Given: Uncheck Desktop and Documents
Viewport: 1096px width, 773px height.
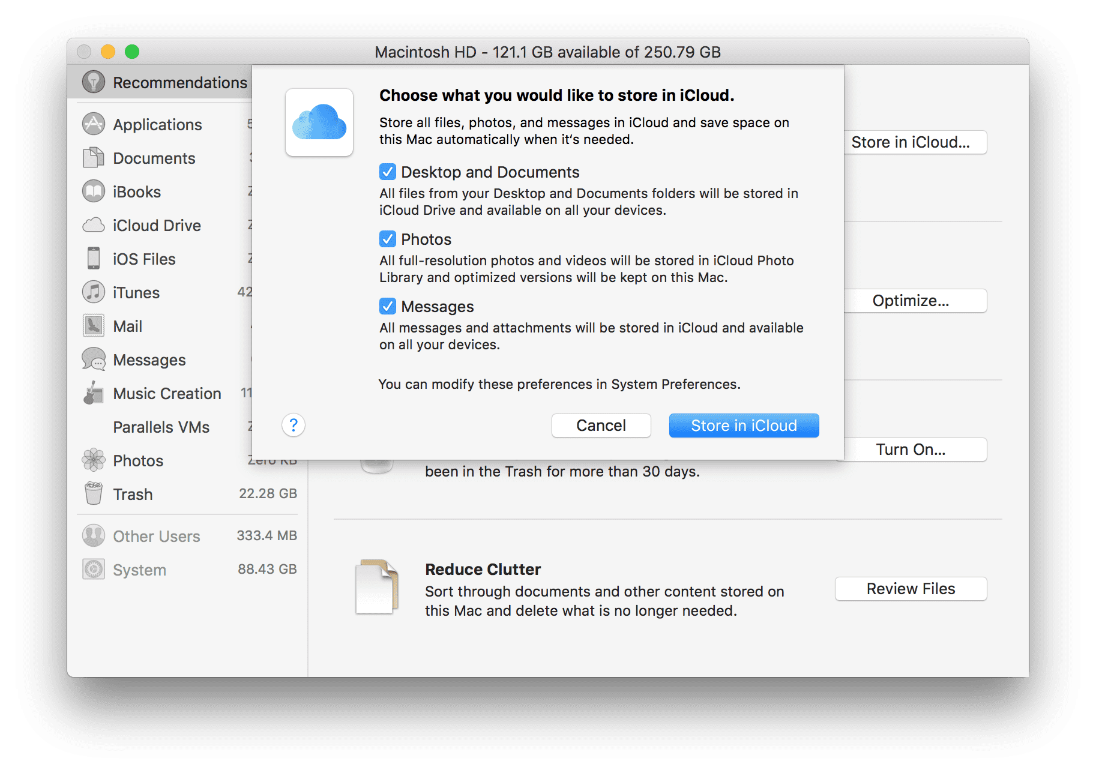Looking at the screenshot, I should point(387,172).
